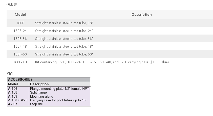Click the 60" pitot tube description

64,54
